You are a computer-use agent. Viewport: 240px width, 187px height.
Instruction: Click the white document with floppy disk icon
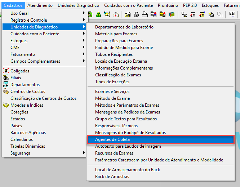coord(154,14)
